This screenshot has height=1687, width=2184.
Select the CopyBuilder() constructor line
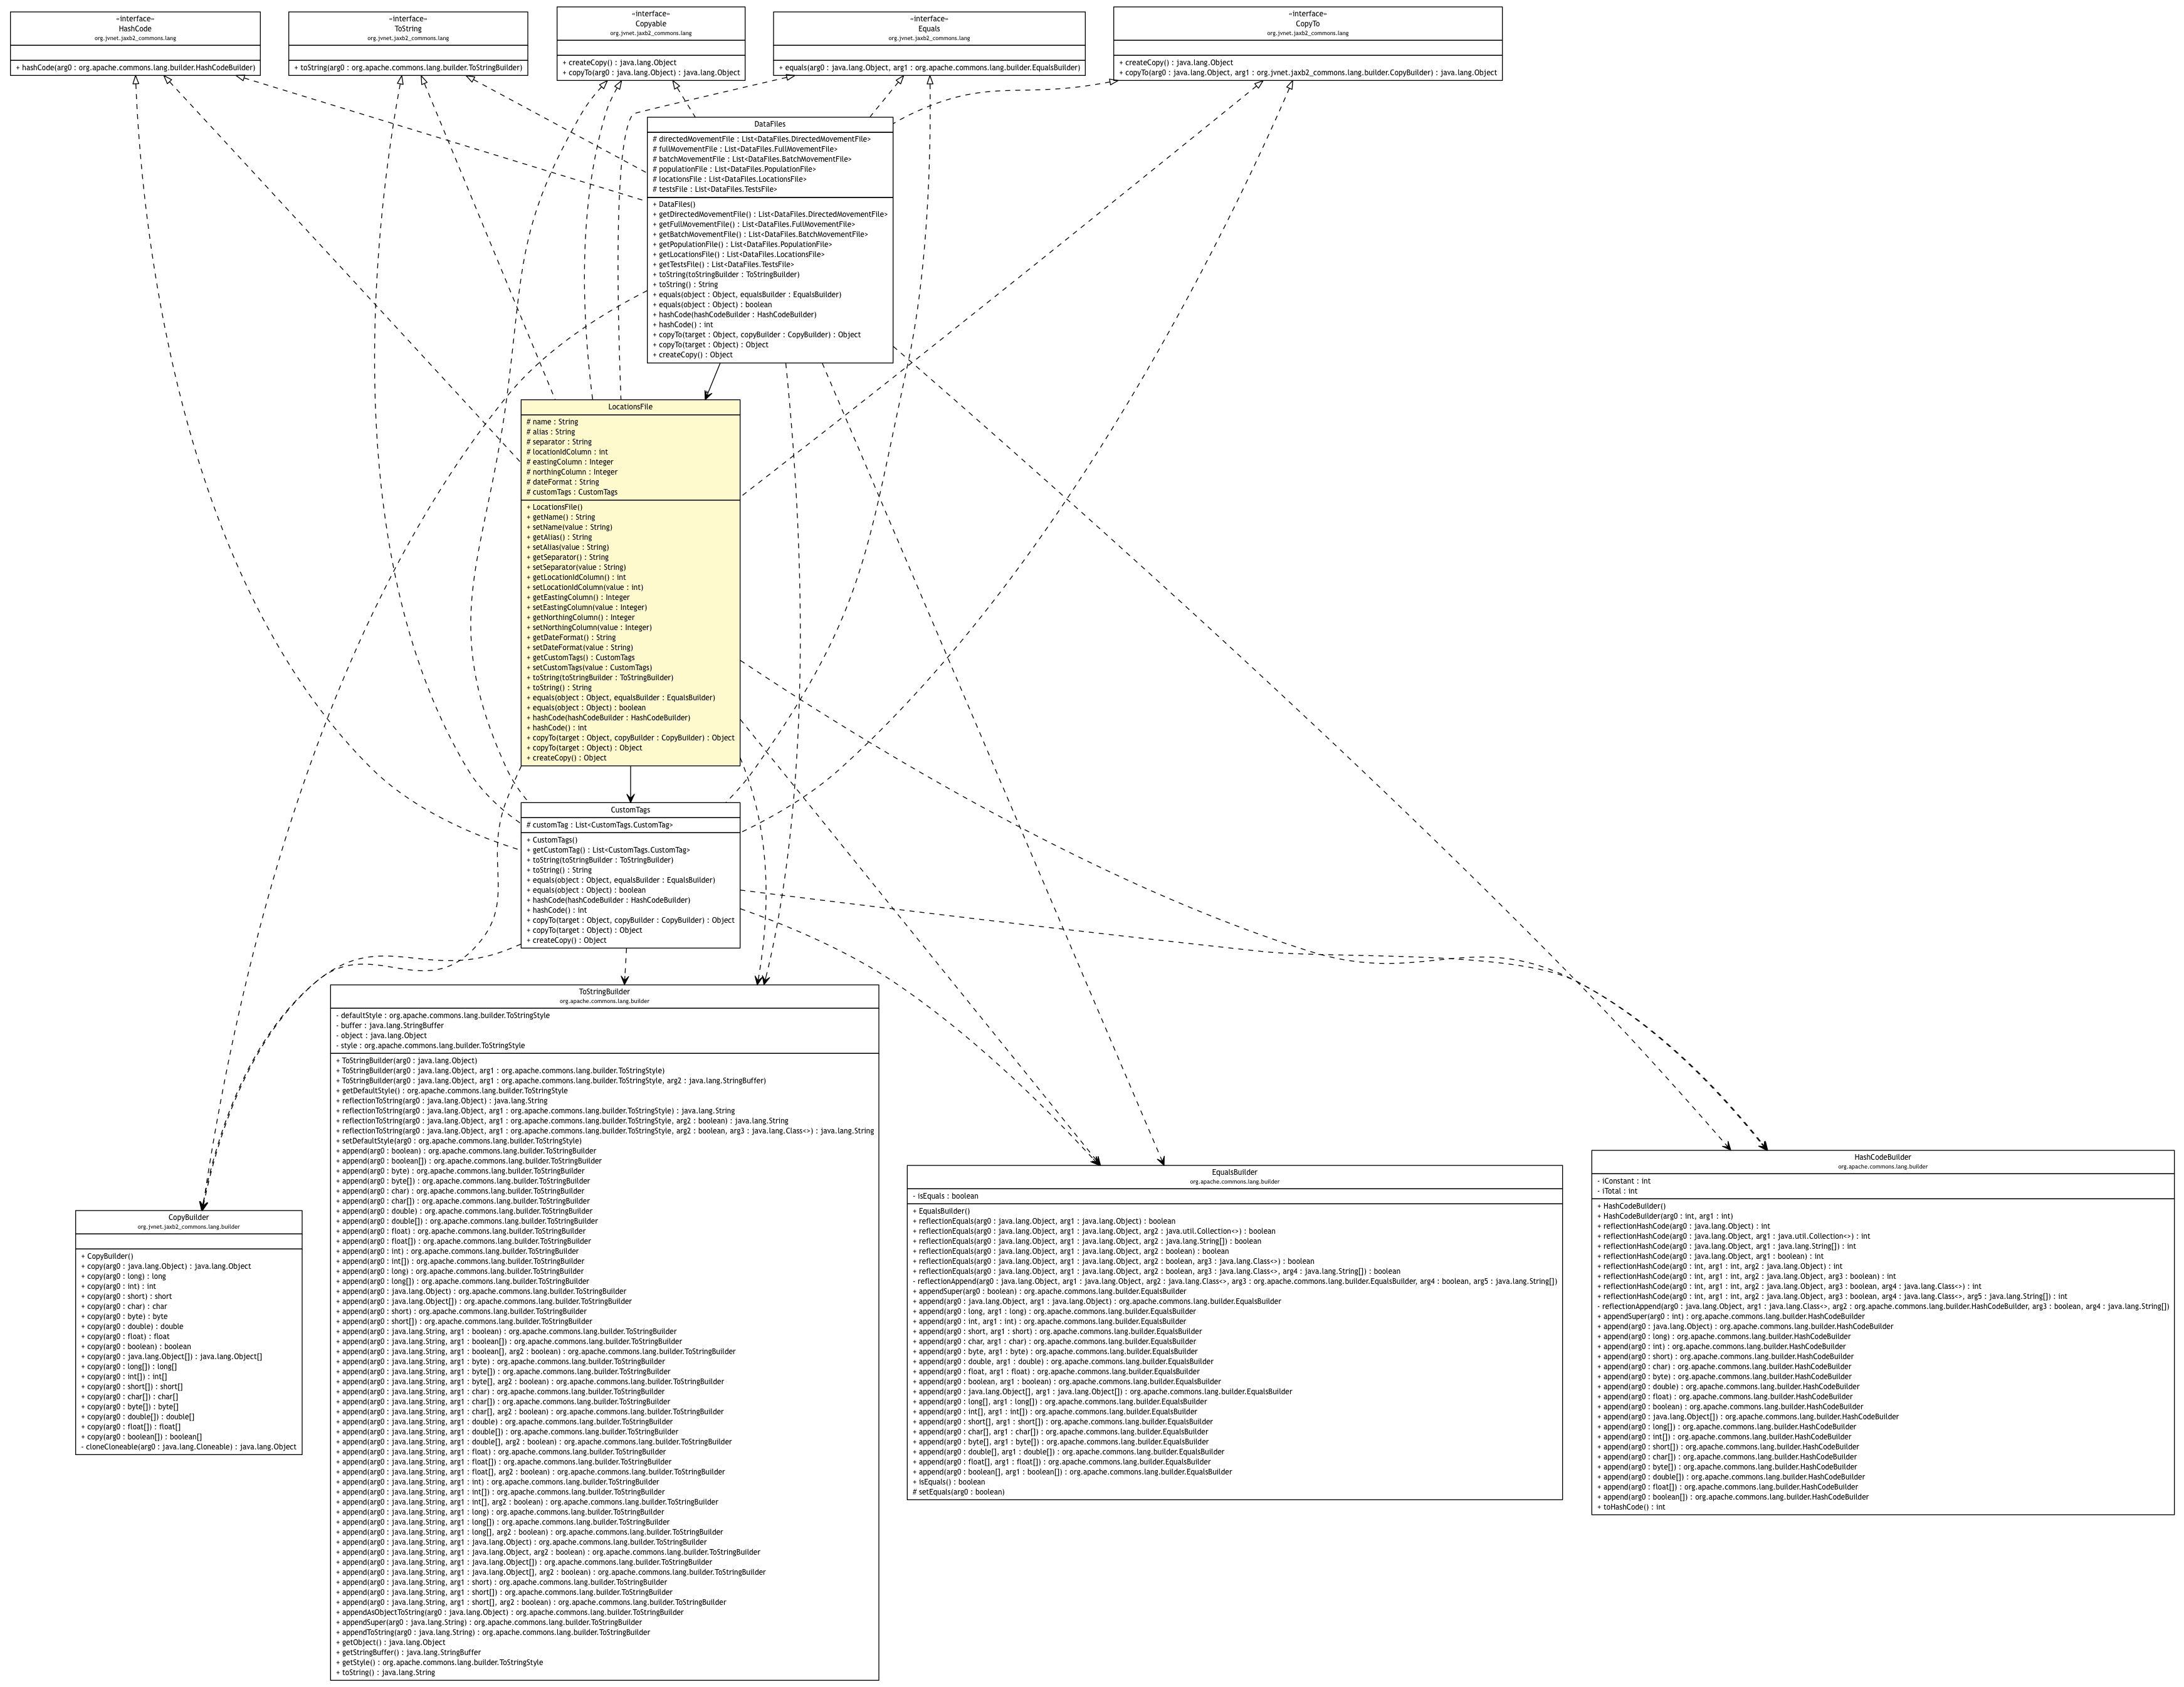pos(107,1256)
